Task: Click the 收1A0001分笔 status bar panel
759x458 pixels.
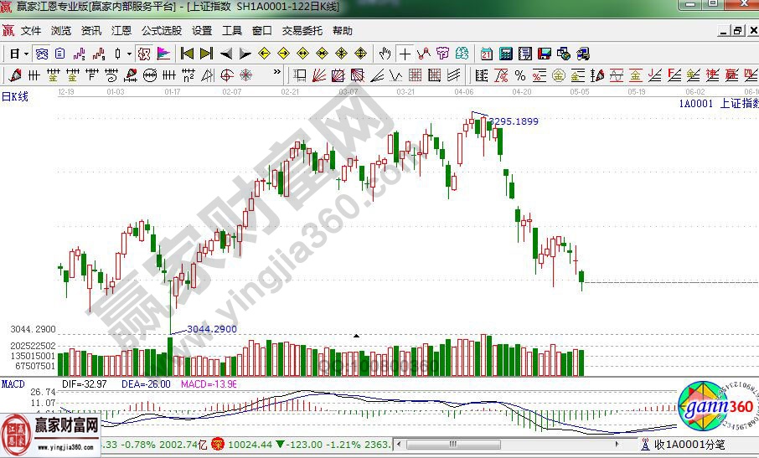Action: pos(691,445)
